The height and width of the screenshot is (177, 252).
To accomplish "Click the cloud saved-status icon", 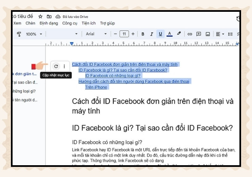I will click(x=58, y=16).
